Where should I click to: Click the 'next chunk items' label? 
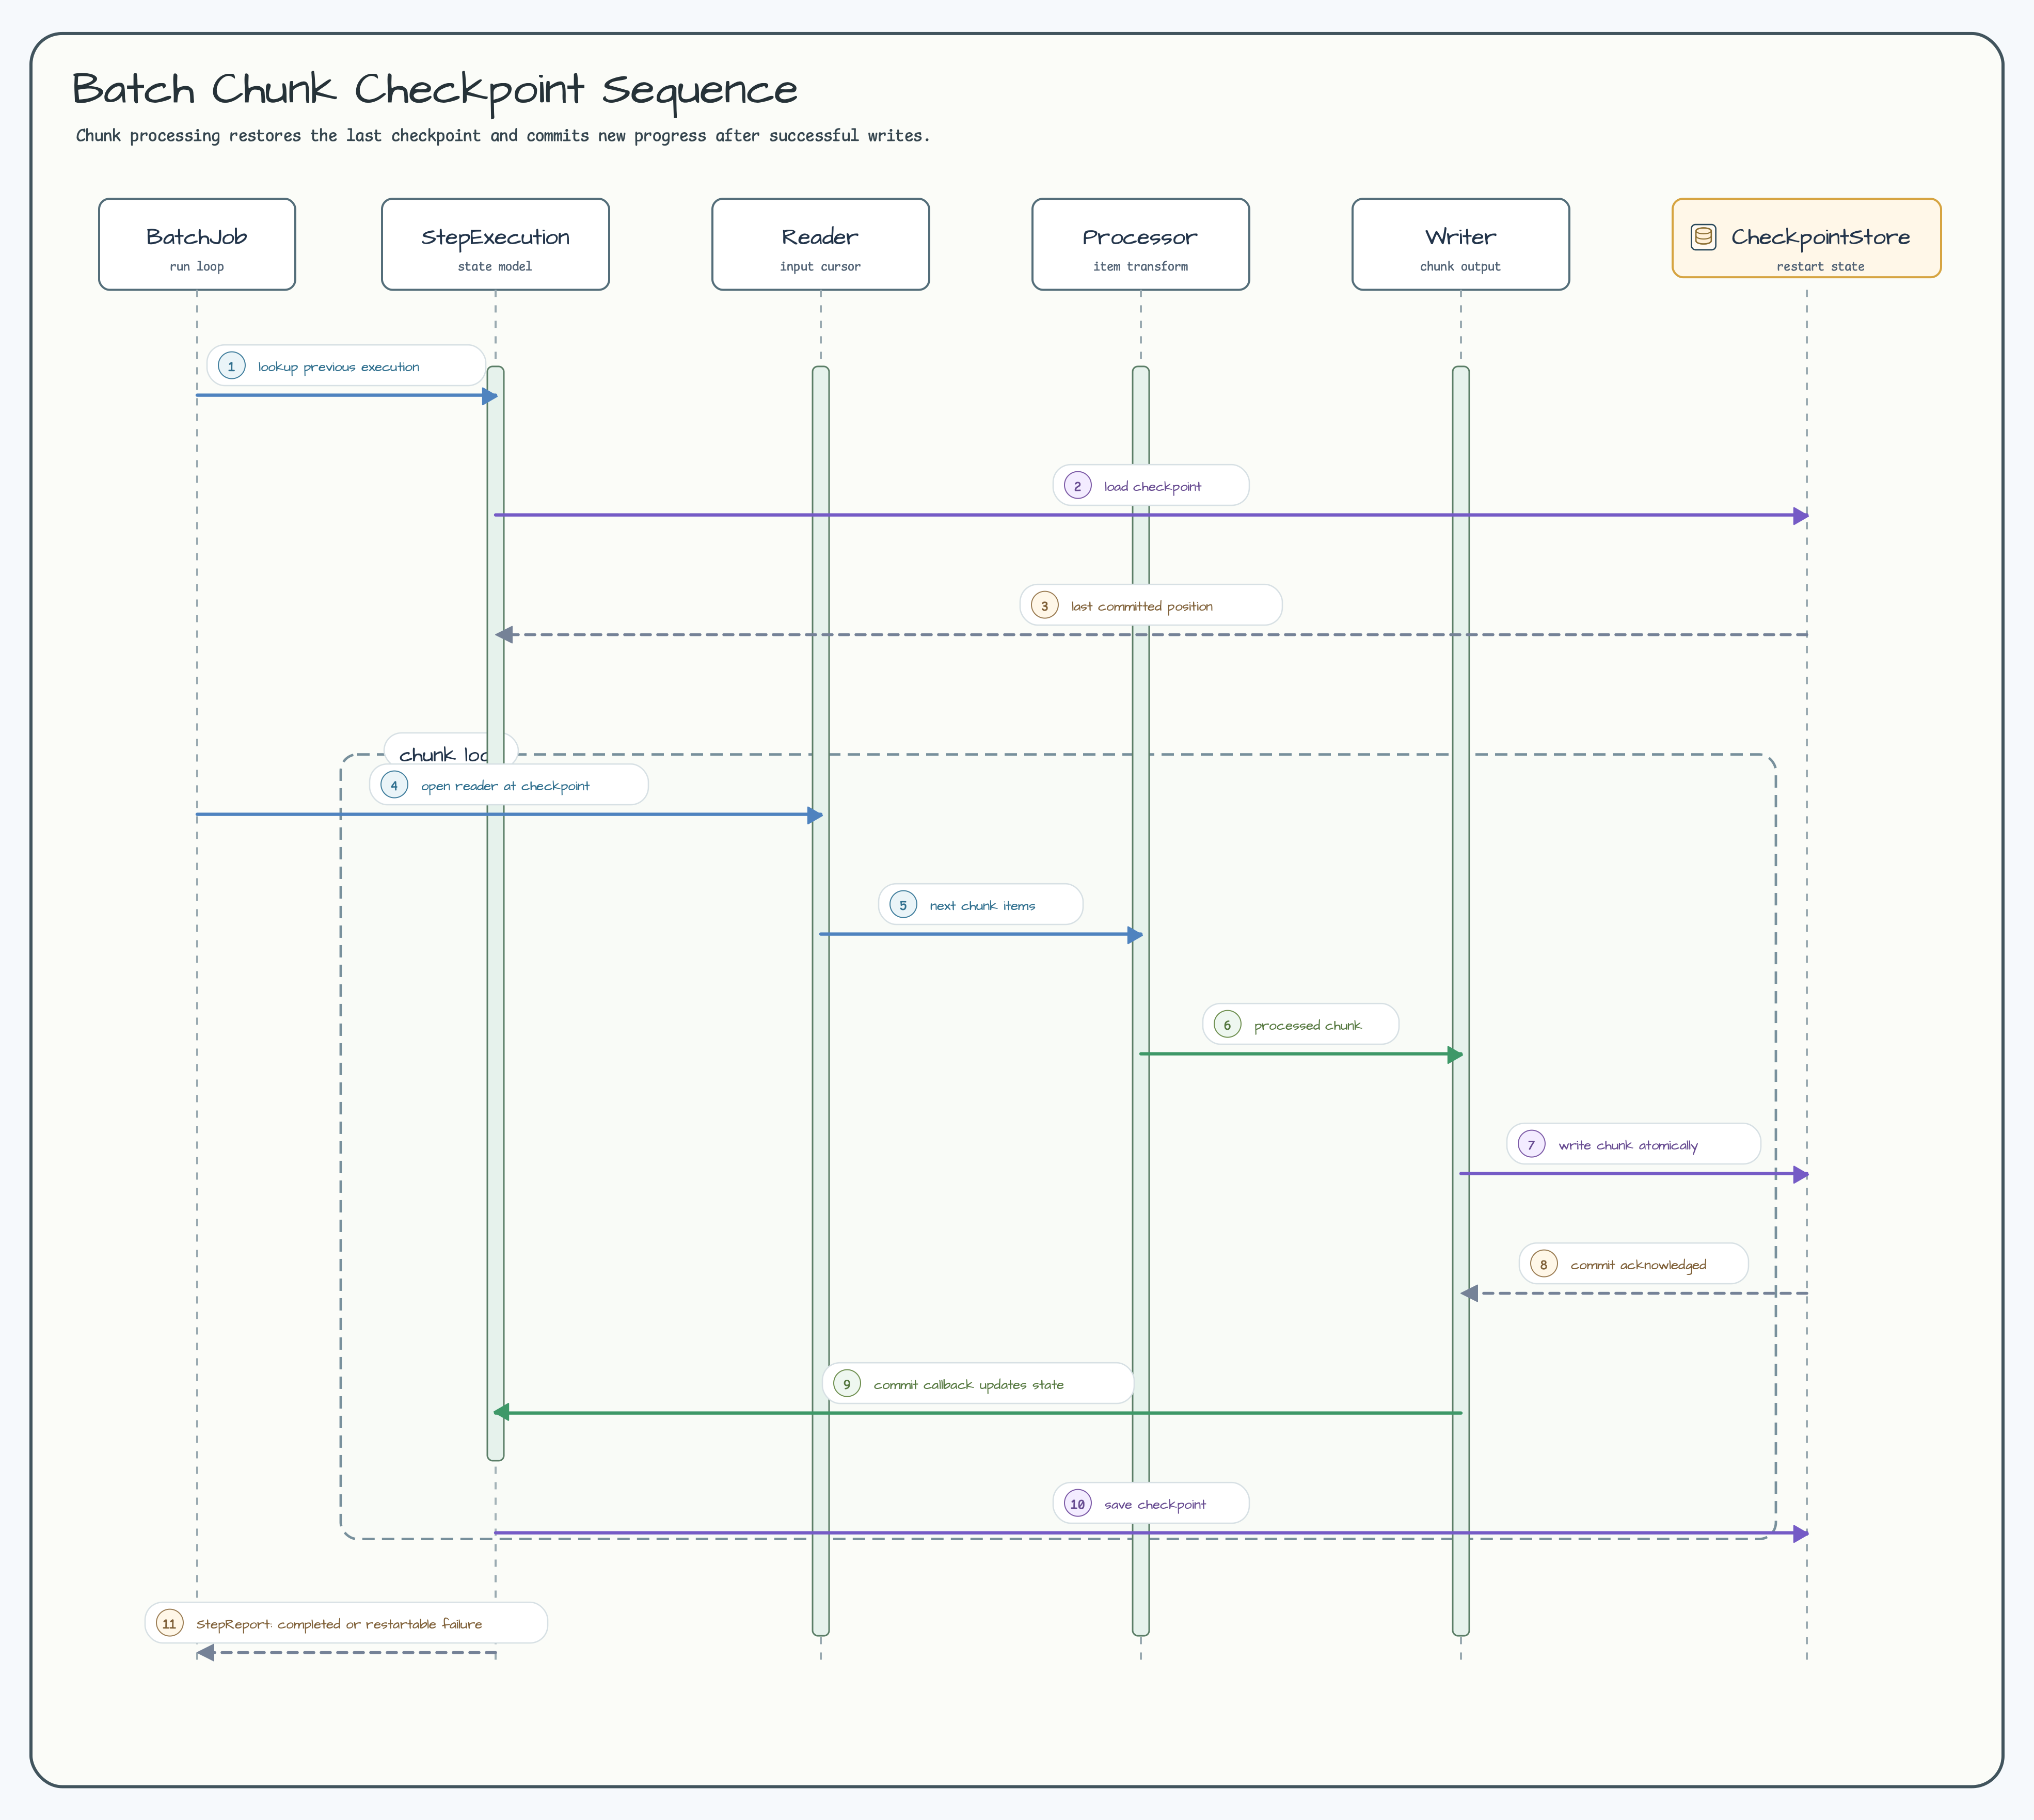click(980, 904)
